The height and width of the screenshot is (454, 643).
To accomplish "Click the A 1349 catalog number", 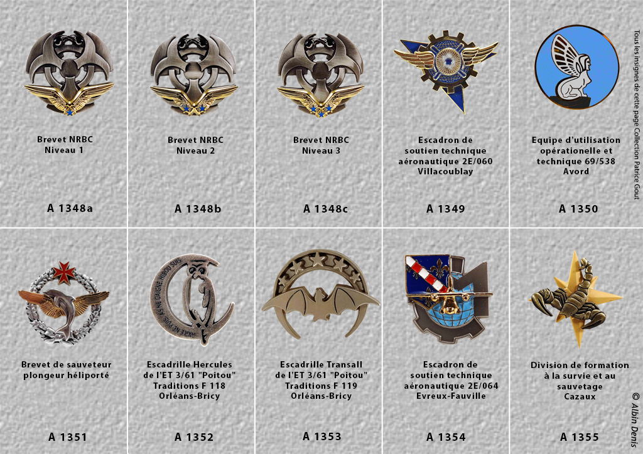I will (x=446, y=209).
